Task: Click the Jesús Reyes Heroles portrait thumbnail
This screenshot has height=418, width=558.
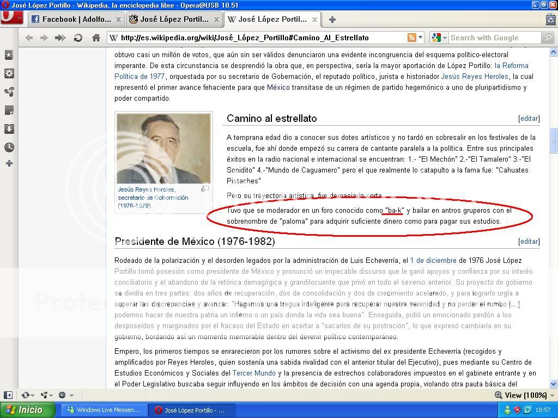Action: [x=163, y=148]
